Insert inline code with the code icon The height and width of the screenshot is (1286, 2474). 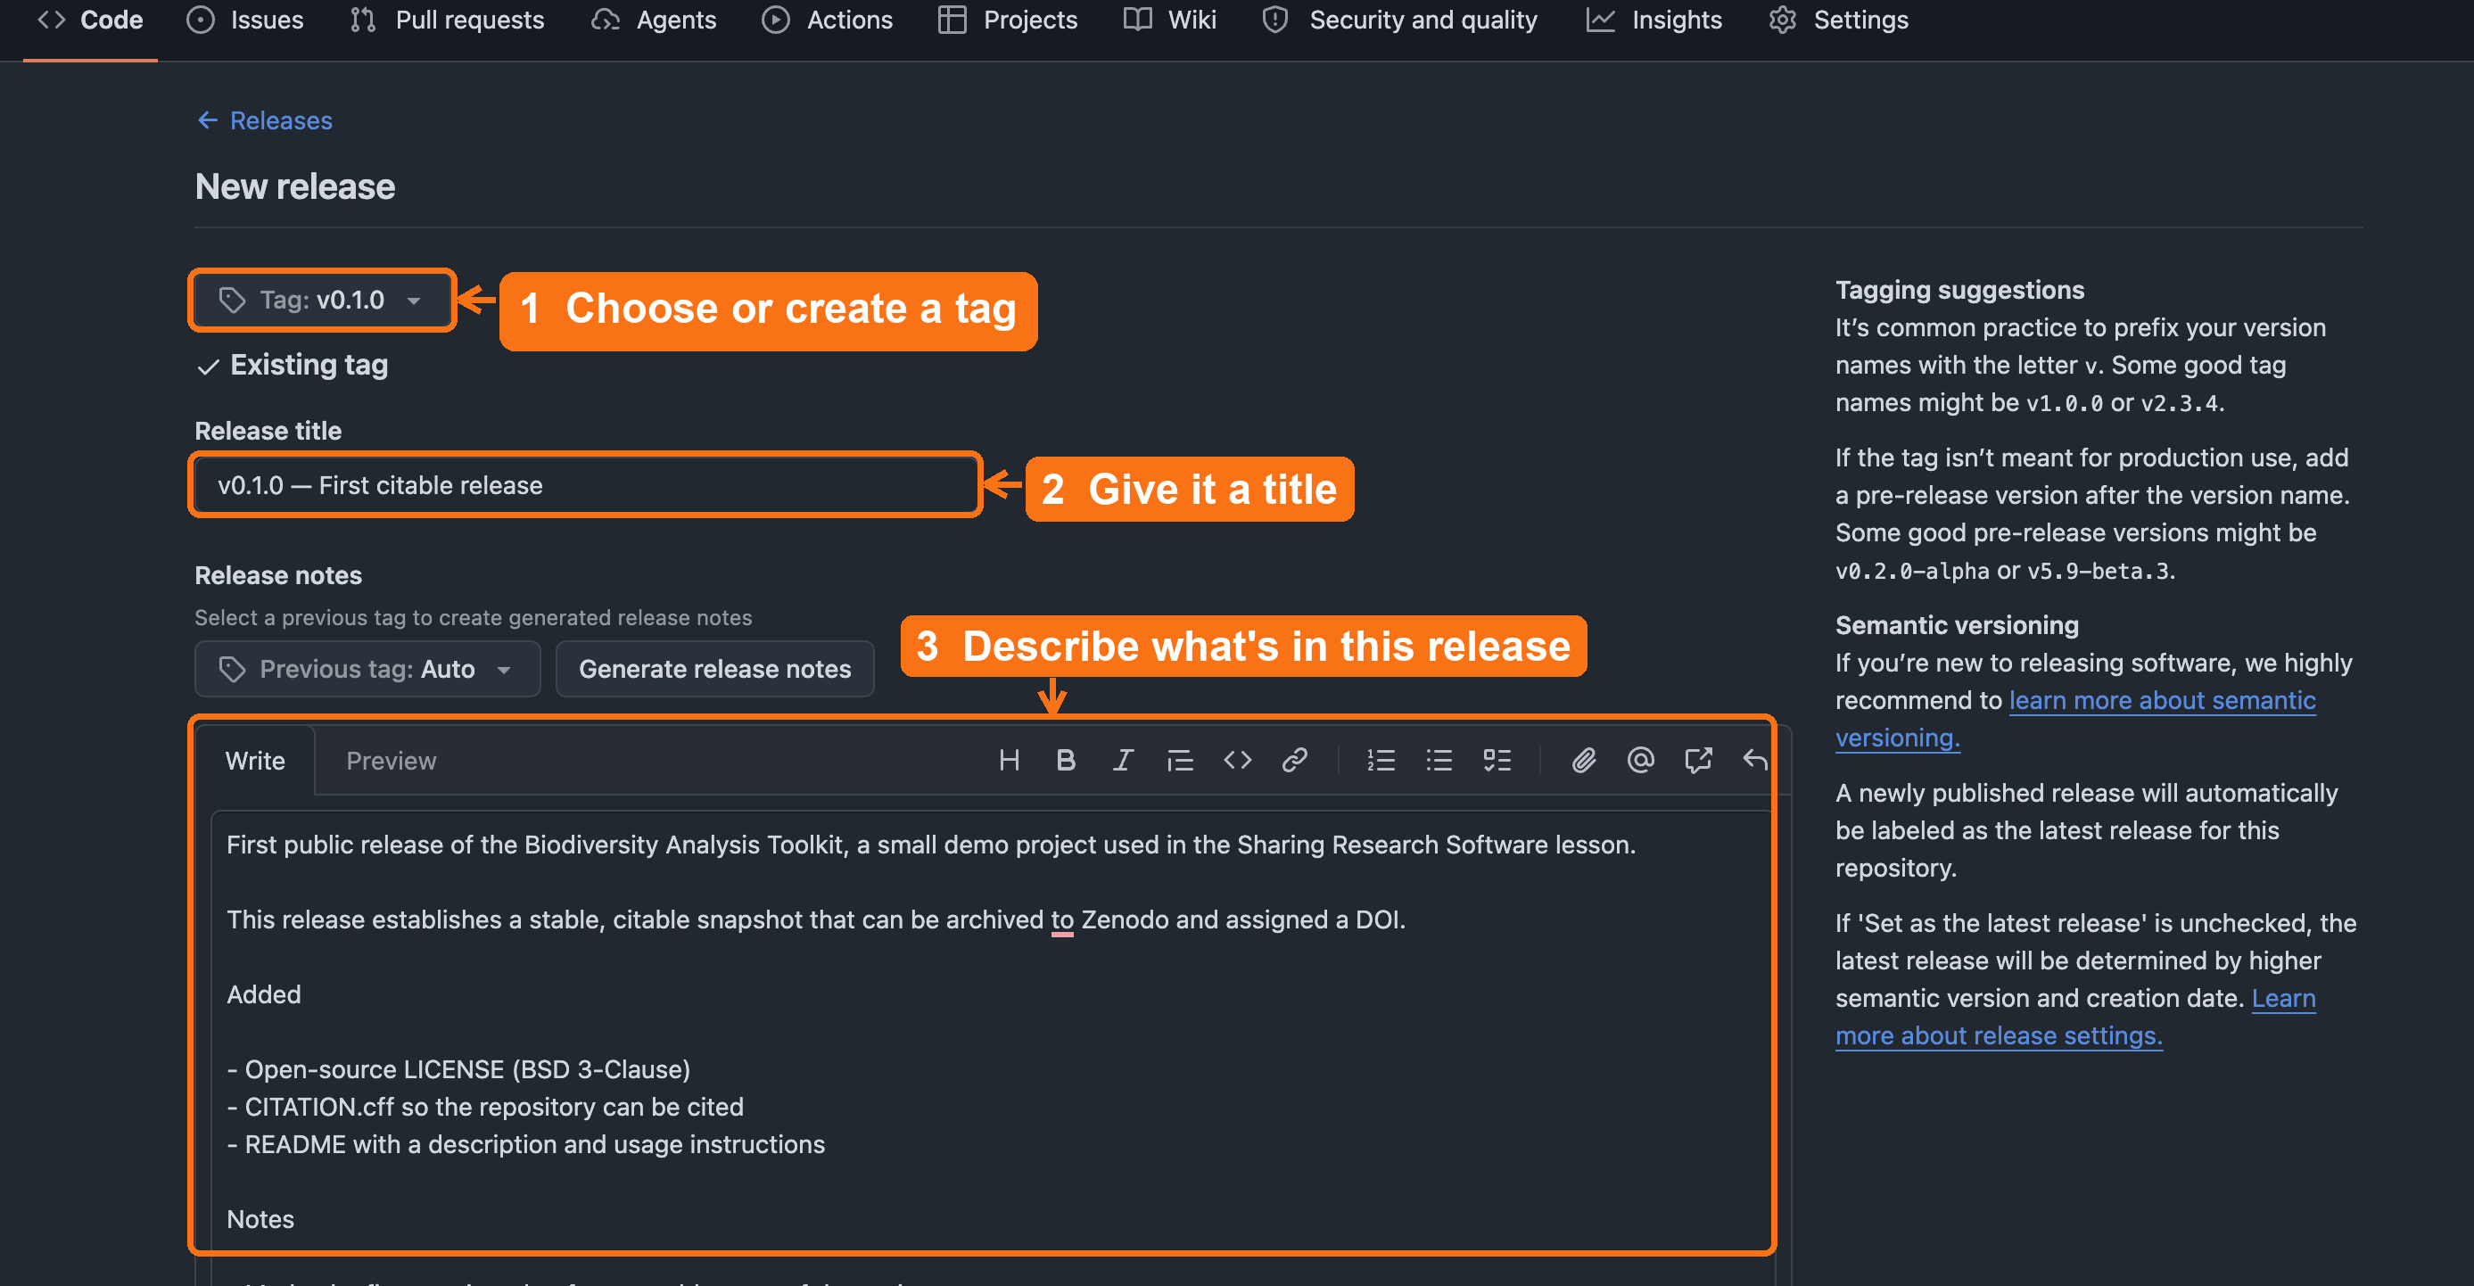(1237, 761)
